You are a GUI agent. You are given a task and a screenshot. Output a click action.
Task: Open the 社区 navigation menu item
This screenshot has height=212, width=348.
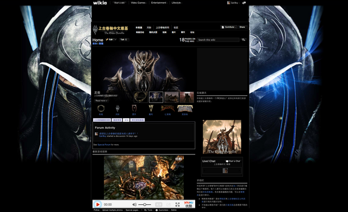[176, 28]
